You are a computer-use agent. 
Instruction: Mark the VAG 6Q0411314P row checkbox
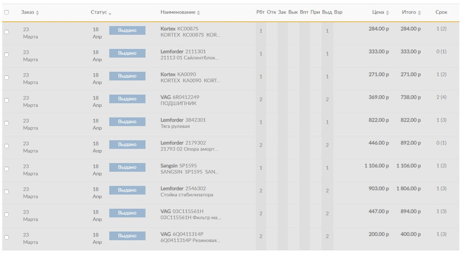6,238
